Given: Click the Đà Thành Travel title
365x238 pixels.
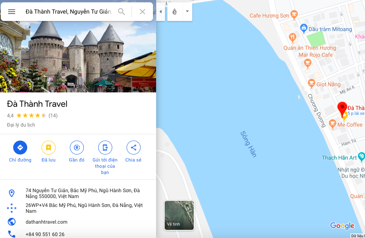Looking at the screenshot, I should click(37, 104).
